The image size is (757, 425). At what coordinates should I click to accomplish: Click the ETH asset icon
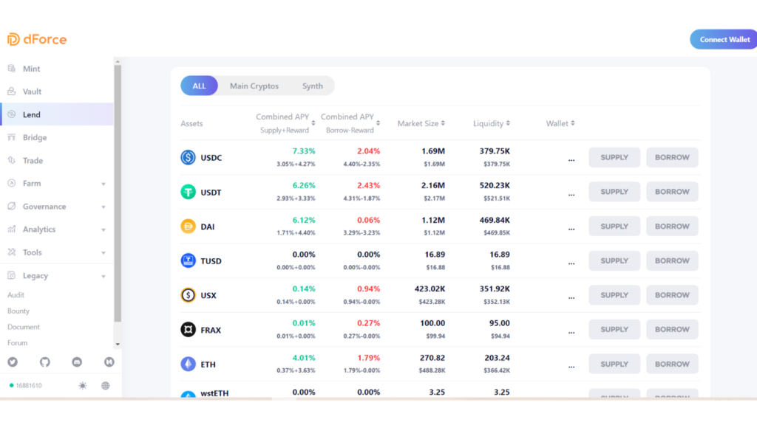(x=189, y=364)
